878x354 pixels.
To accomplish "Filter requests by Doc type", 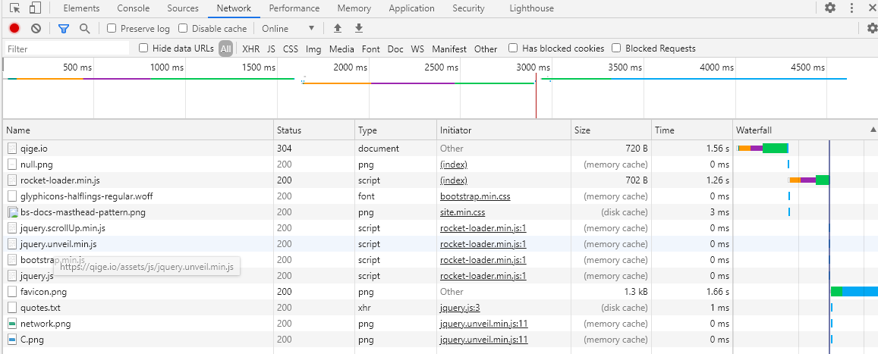I will click(x=395, y=49).
